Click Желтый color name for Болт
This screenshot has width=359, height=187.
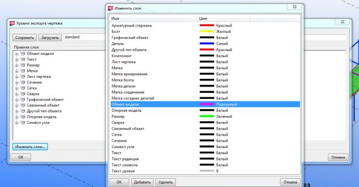[224, 32]
